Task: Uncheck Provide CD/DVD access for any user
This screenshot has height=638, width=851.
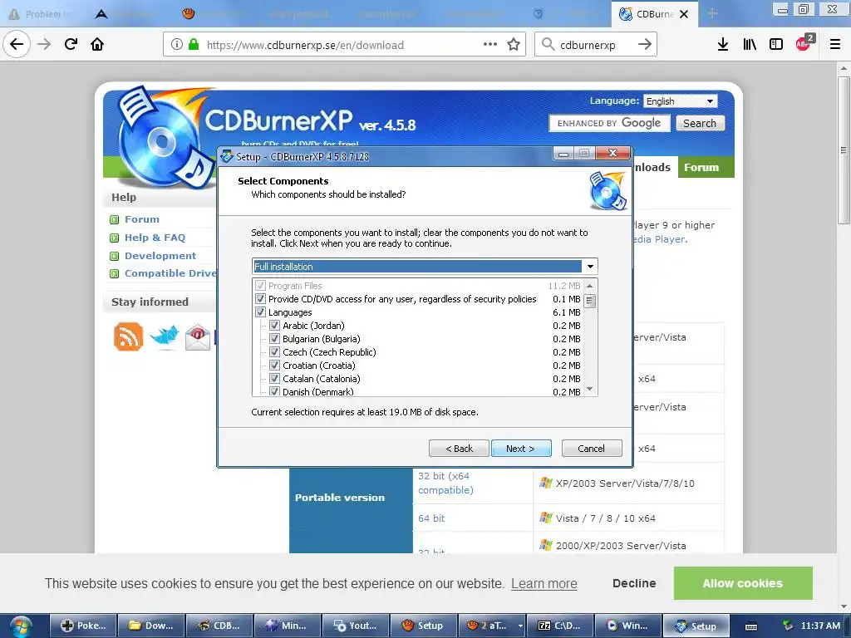Action: 260,299
